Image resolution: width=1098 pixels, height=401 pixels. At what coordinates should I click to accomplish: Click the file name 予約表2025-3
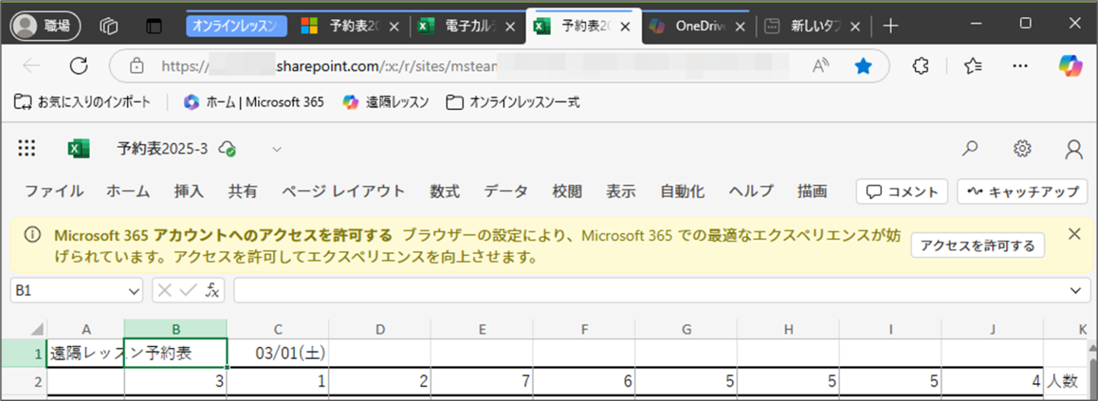(162, 149)
